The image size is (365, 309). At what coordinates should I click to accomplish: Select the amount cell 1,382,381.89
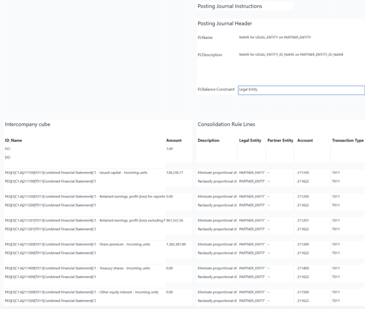pos(176,244)
